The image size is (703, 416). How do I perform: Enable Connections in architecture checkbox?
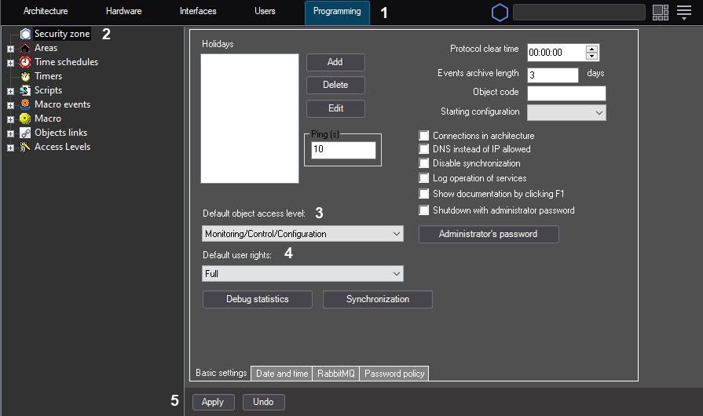pyautogui.click(x=424, y=136)
